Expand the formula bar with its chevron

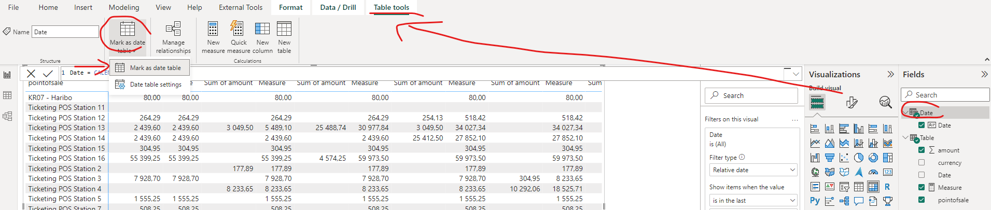[796, 74]
